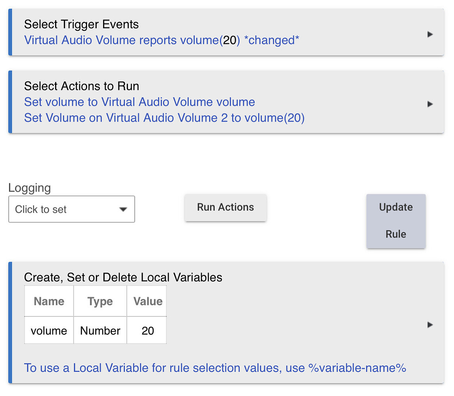Open the Set volume to Virtual Audio Volume action
Screen dimensions: 454x396
tap(139, 102)
